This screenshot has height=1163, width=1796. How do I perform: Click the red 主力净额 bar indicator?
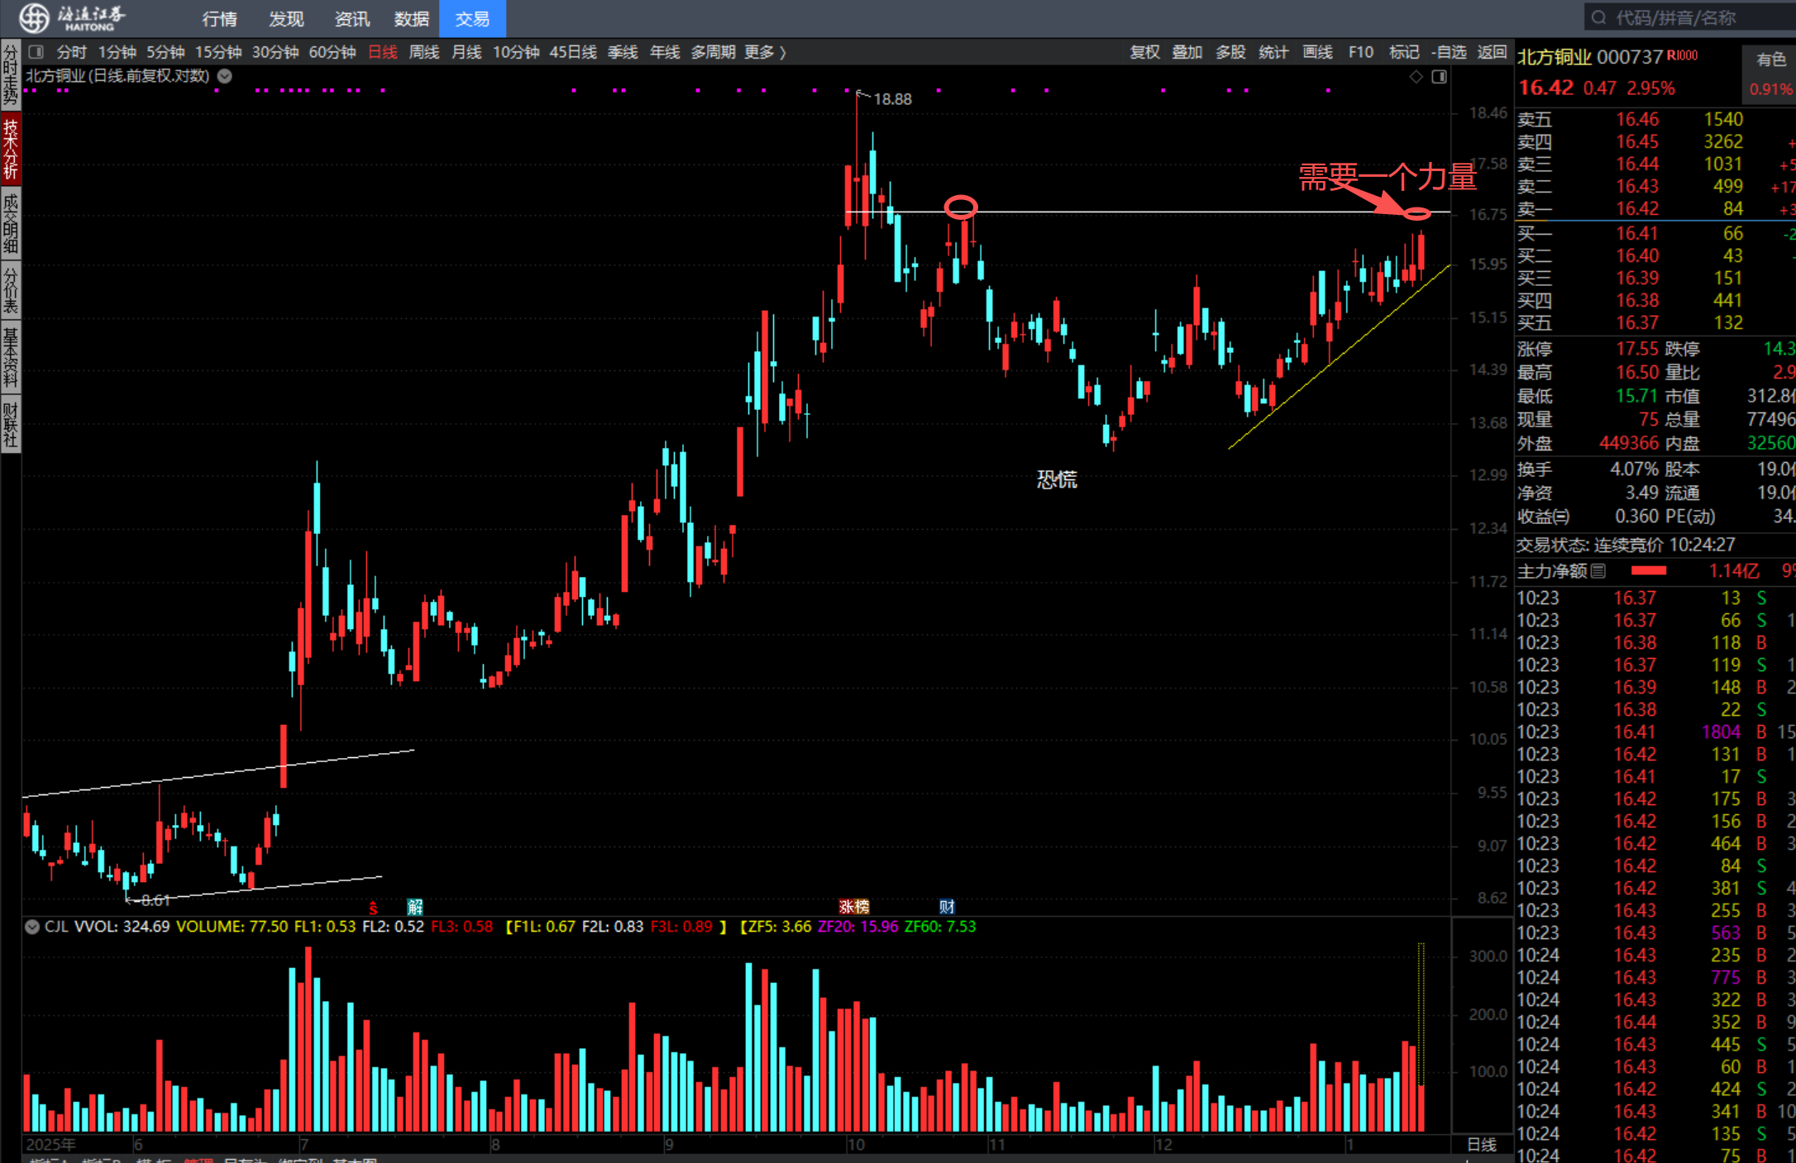tap(1648, 571)
